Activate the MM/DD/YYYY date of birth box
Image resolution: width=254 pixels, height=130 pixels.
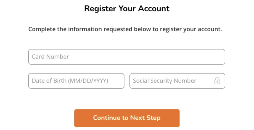click(x=76, y=81)
